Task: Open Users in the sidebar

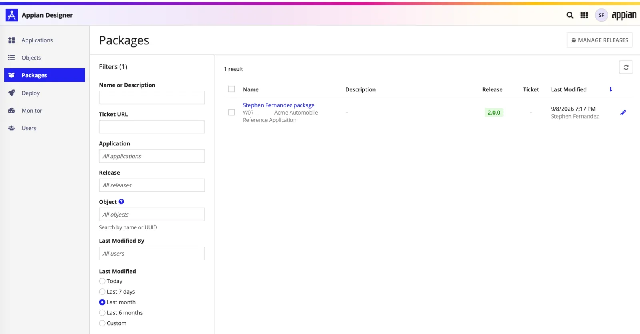Action: 29,128
